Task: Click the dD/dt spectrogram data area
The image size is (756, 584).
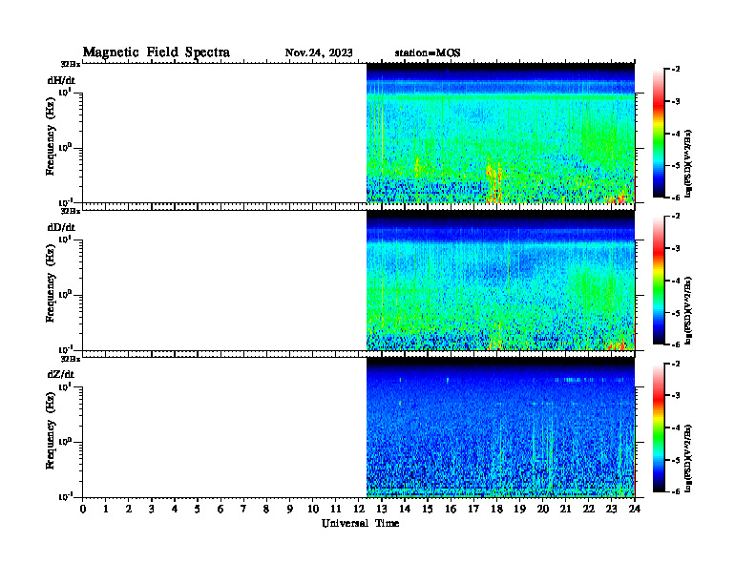Action: point(500,280)
